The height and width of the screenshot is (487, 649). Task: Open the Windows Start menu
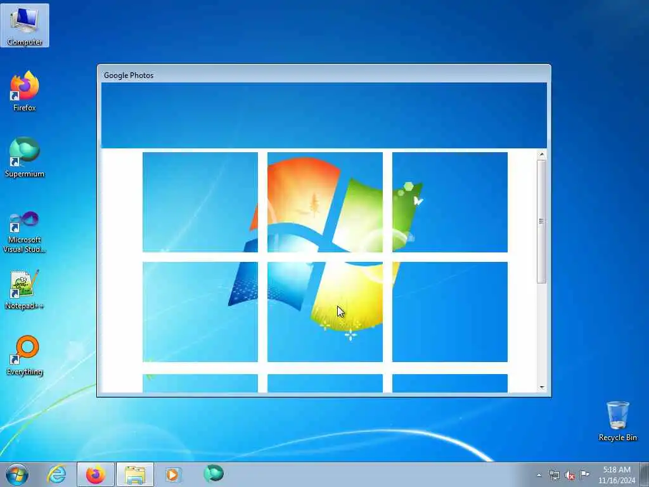(x=17, y=474)
